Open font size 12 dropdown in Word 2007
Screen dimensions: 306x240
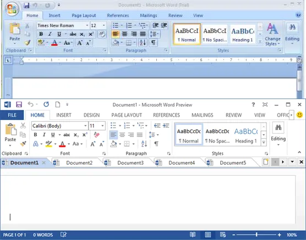[104, 25]
